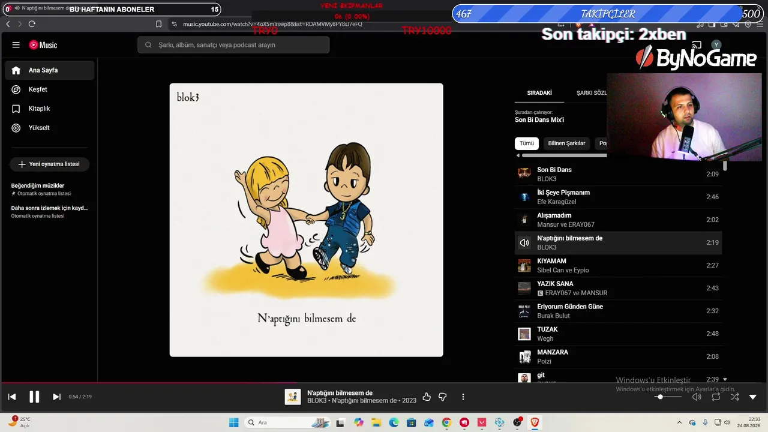Reload the browser page
Image resolution: width=768 pixels, height=432 pixels.
click(32, 24)
